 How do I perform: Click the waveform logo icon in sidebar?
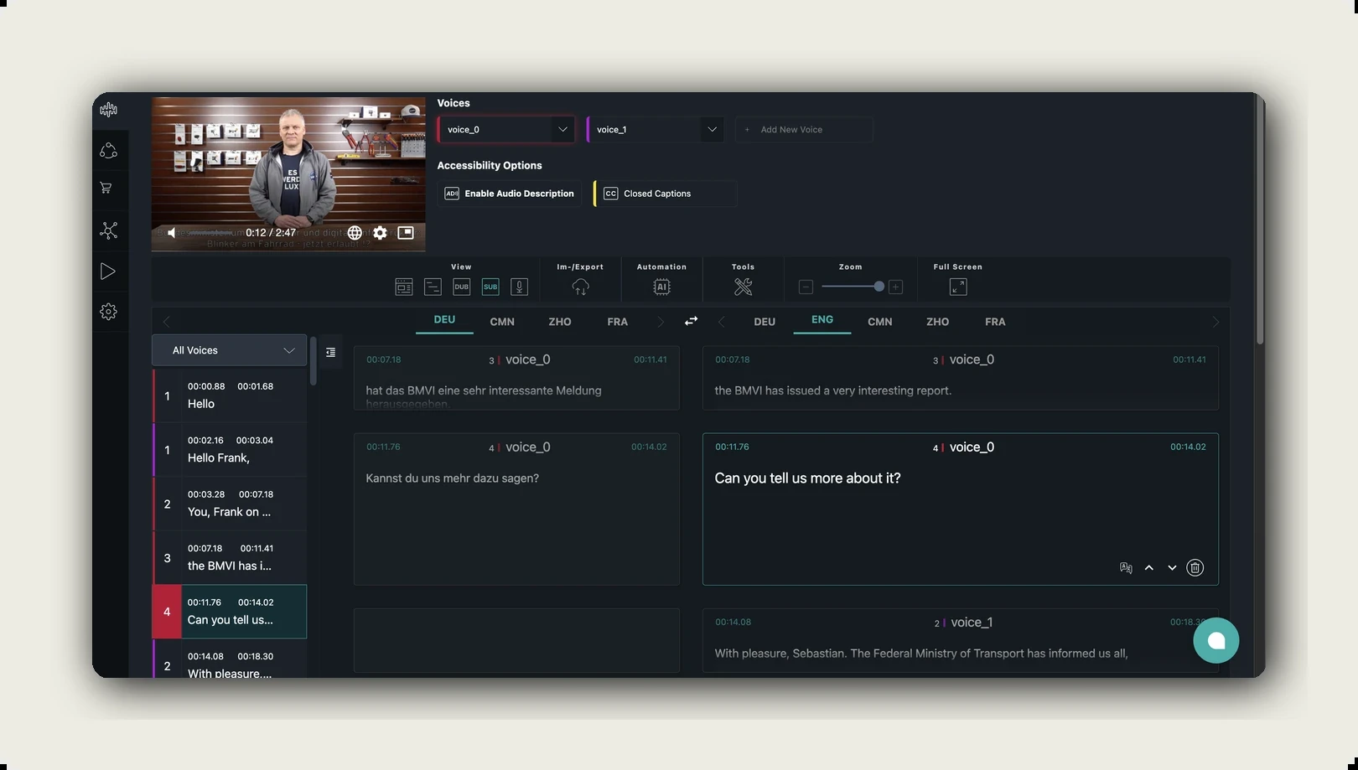click(x=108, y=110)
